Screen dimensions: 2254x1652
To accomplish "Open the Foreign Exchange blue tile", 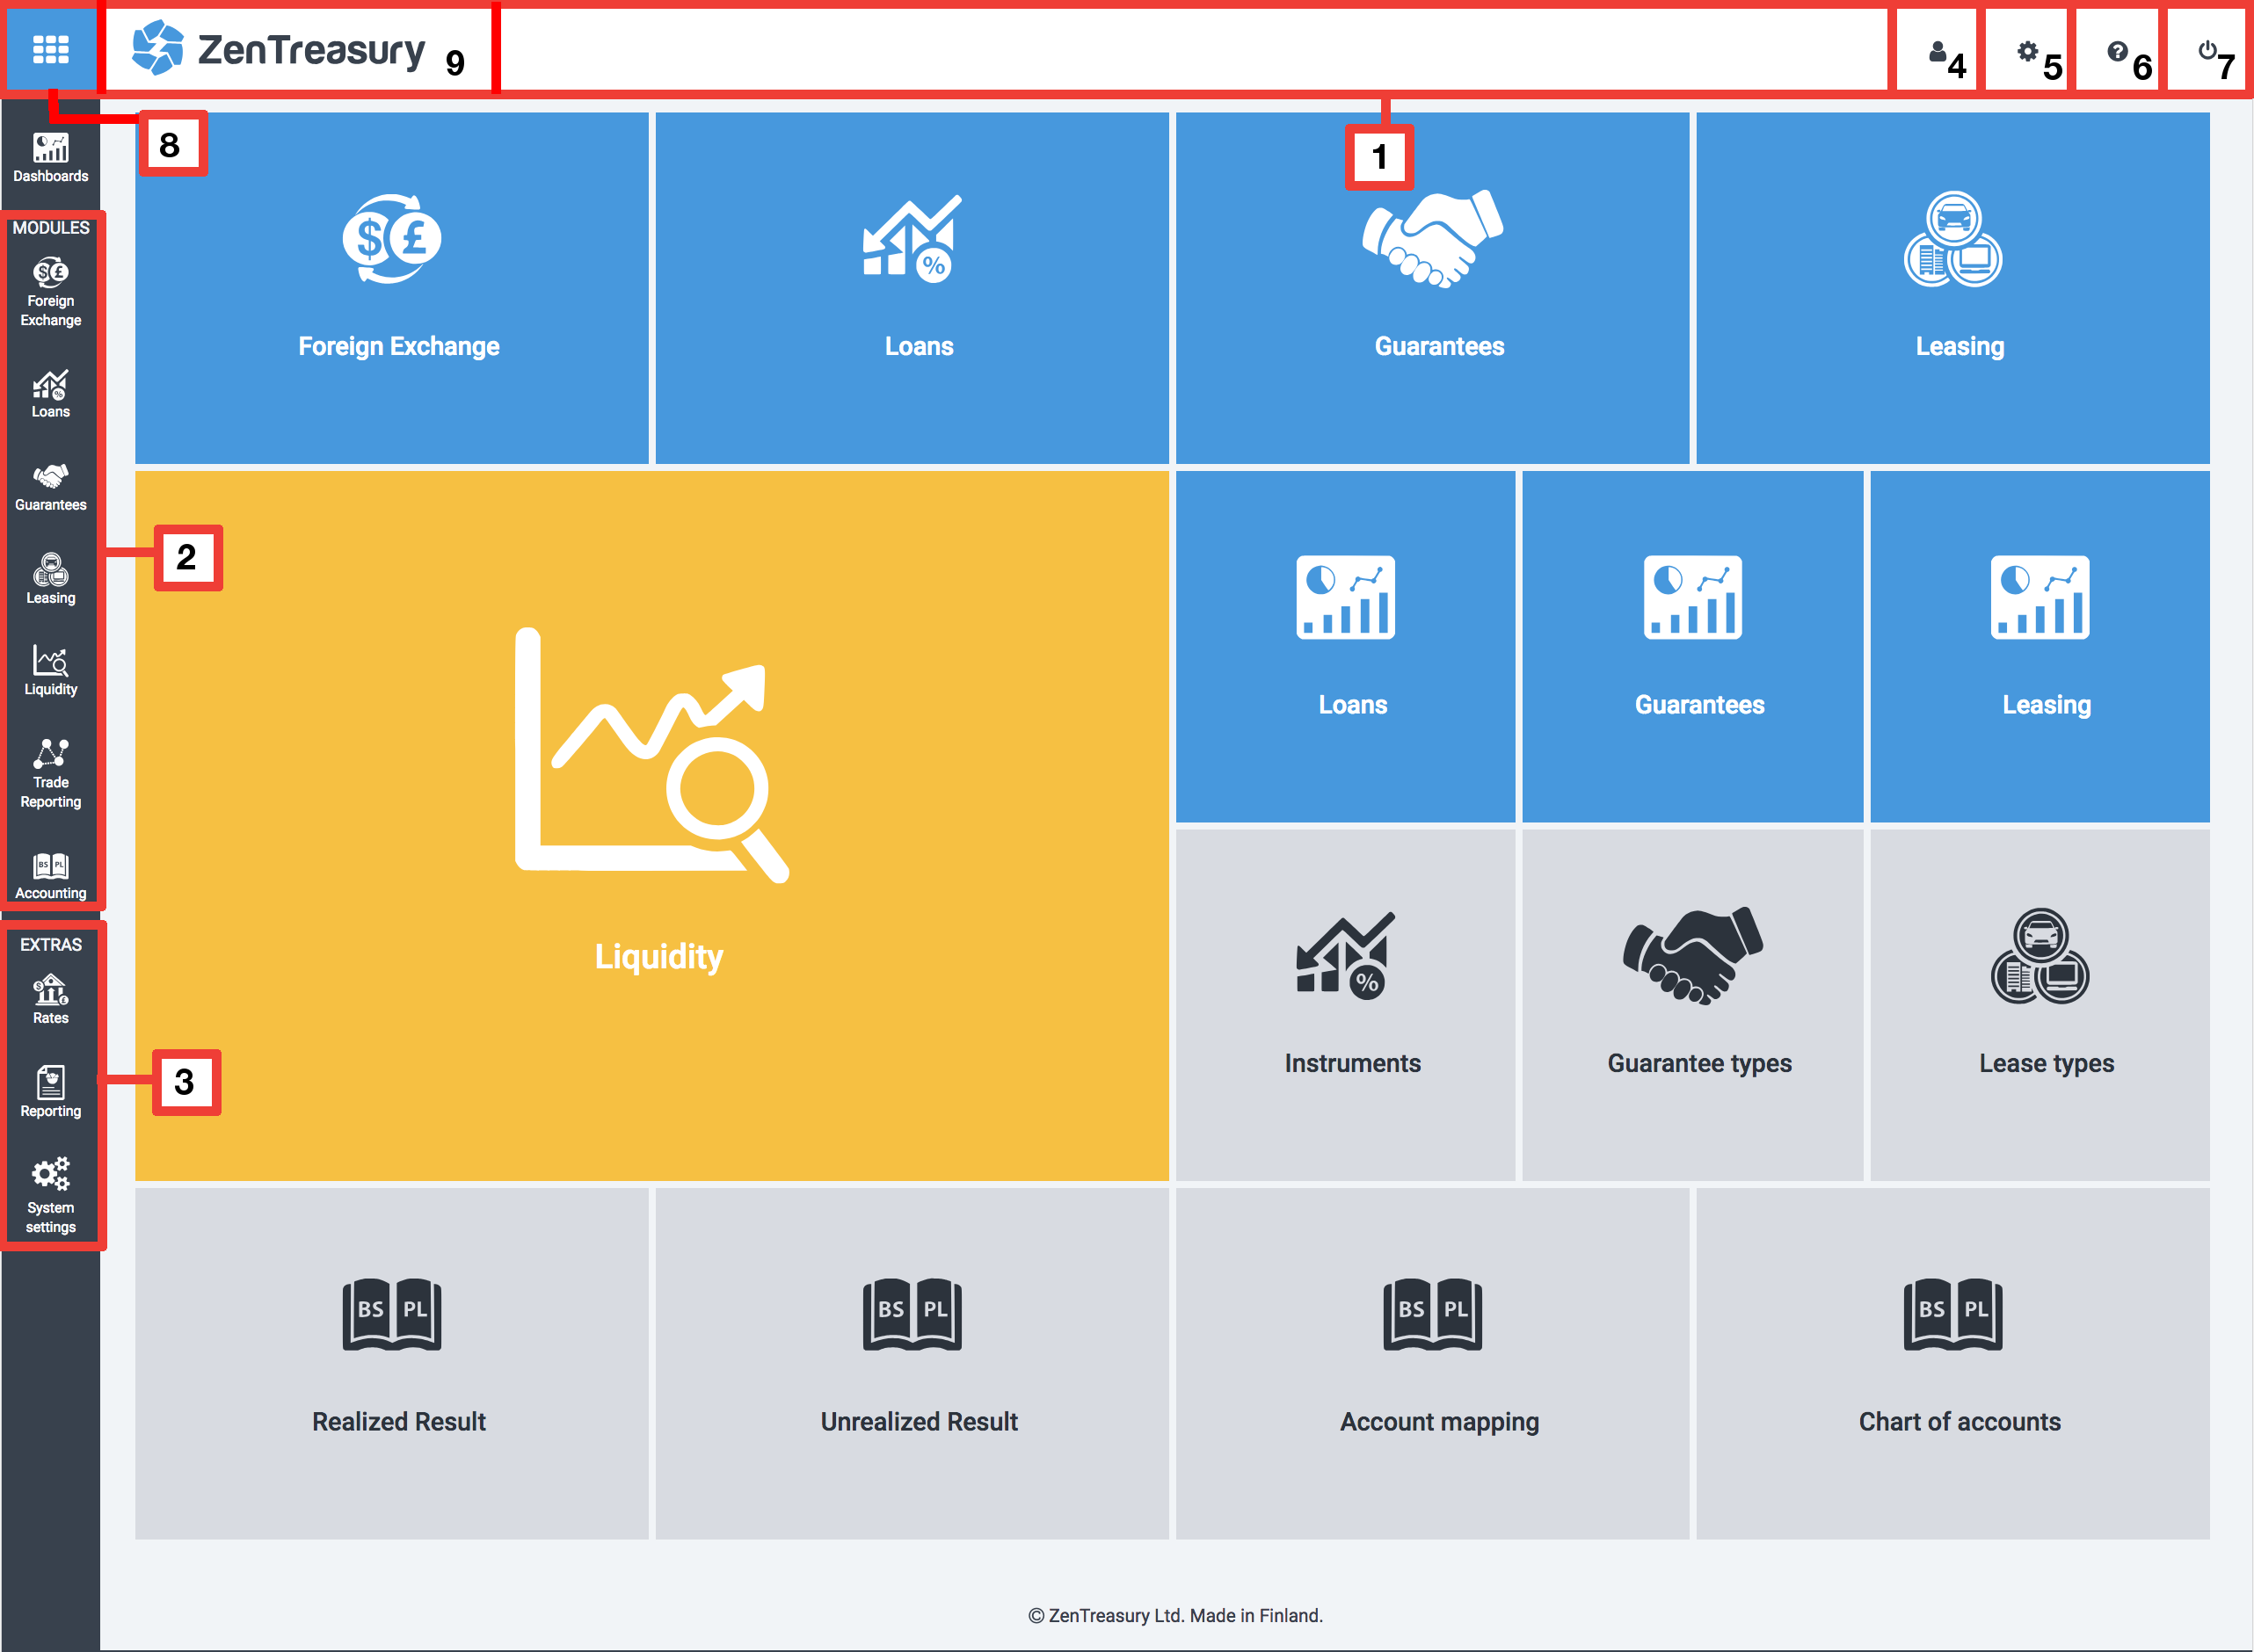I will pyautogui.click(x=391, y=287).
